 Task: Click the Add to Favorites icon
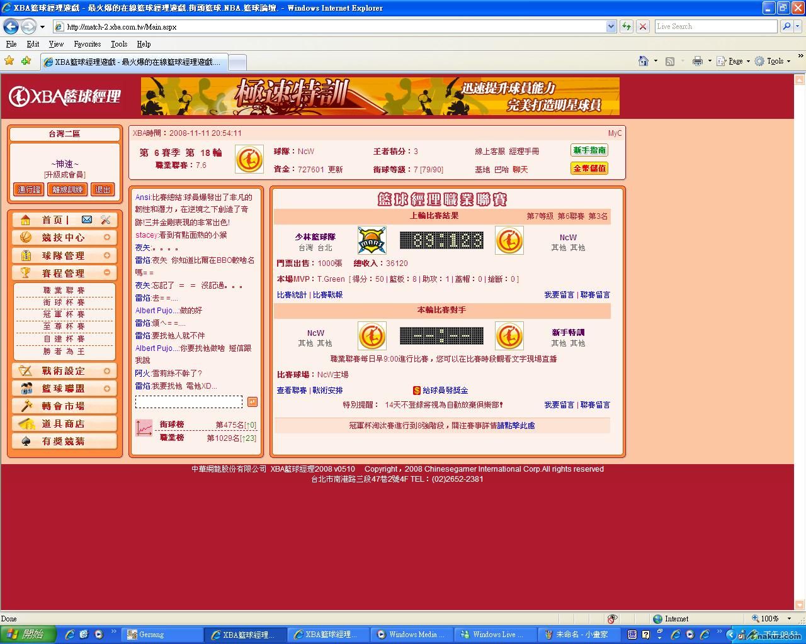(26, 61)
